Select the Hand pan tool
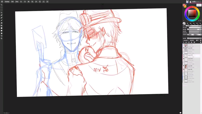Viewport: 202px width, 114px height. click(x=2, y=33)
